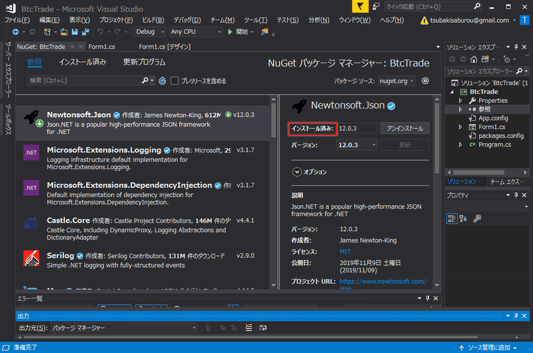Screen dimensions: 533x353
Task: Open the ファイル(F) menu
Action: coord(17,20)
